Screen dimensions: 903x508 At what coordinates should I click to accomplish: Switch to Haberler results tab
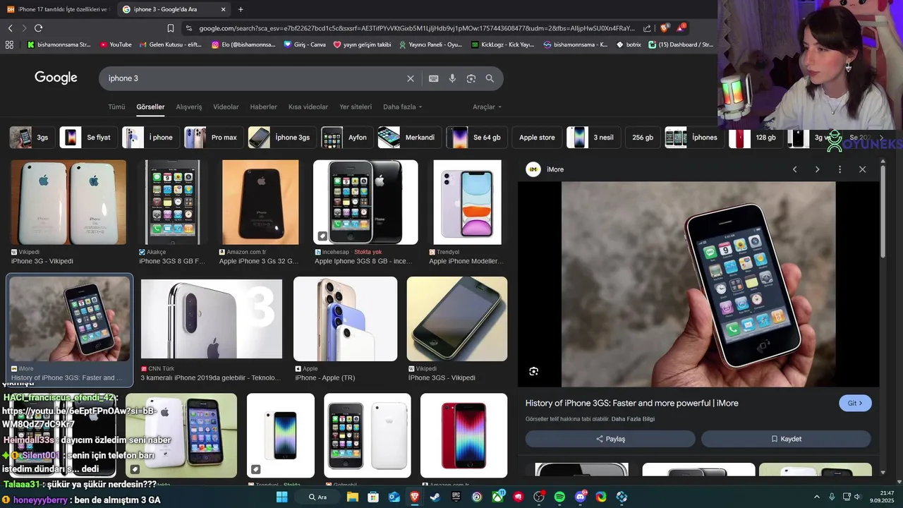click(x=263, y=107)
